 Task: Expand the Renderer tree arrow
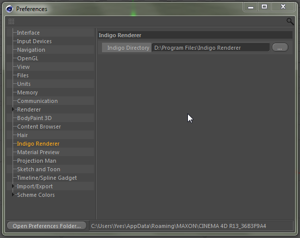[x=13, y=109]
